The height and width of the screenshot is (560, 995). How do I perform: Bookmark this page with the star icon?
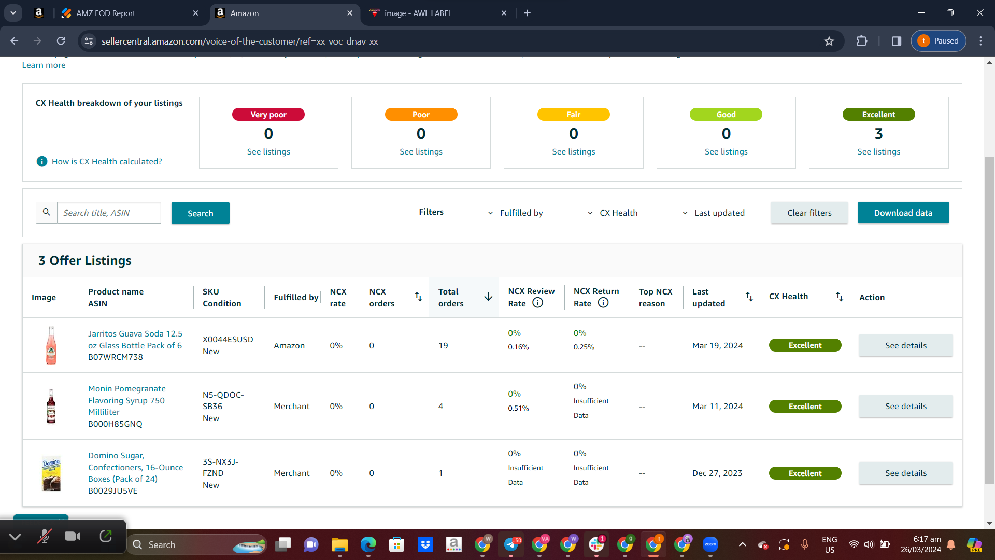(829, 41)
